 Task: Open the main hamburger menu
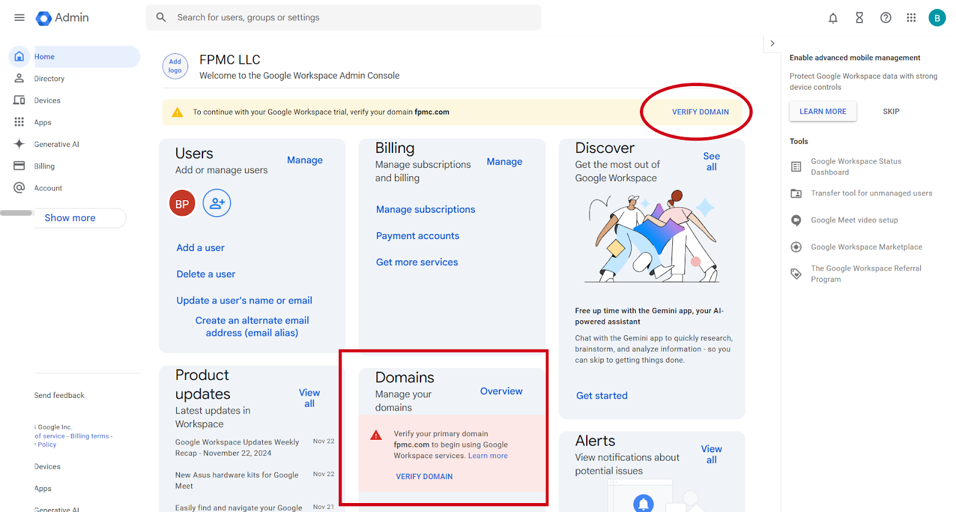click(19, 18)
